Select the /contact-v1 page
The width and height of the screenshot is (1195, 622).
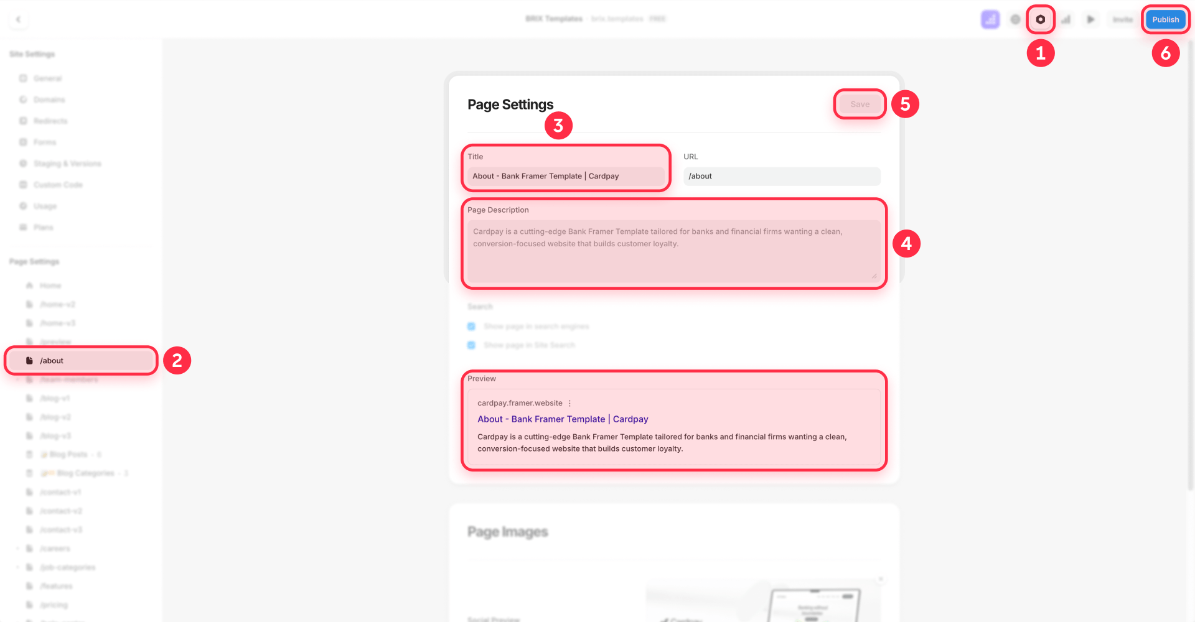click(60, 492)
